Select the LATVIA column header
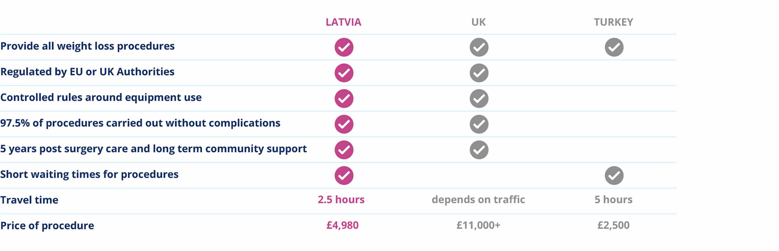The width and height of the screenshot is (779, 251). point(343,22)
